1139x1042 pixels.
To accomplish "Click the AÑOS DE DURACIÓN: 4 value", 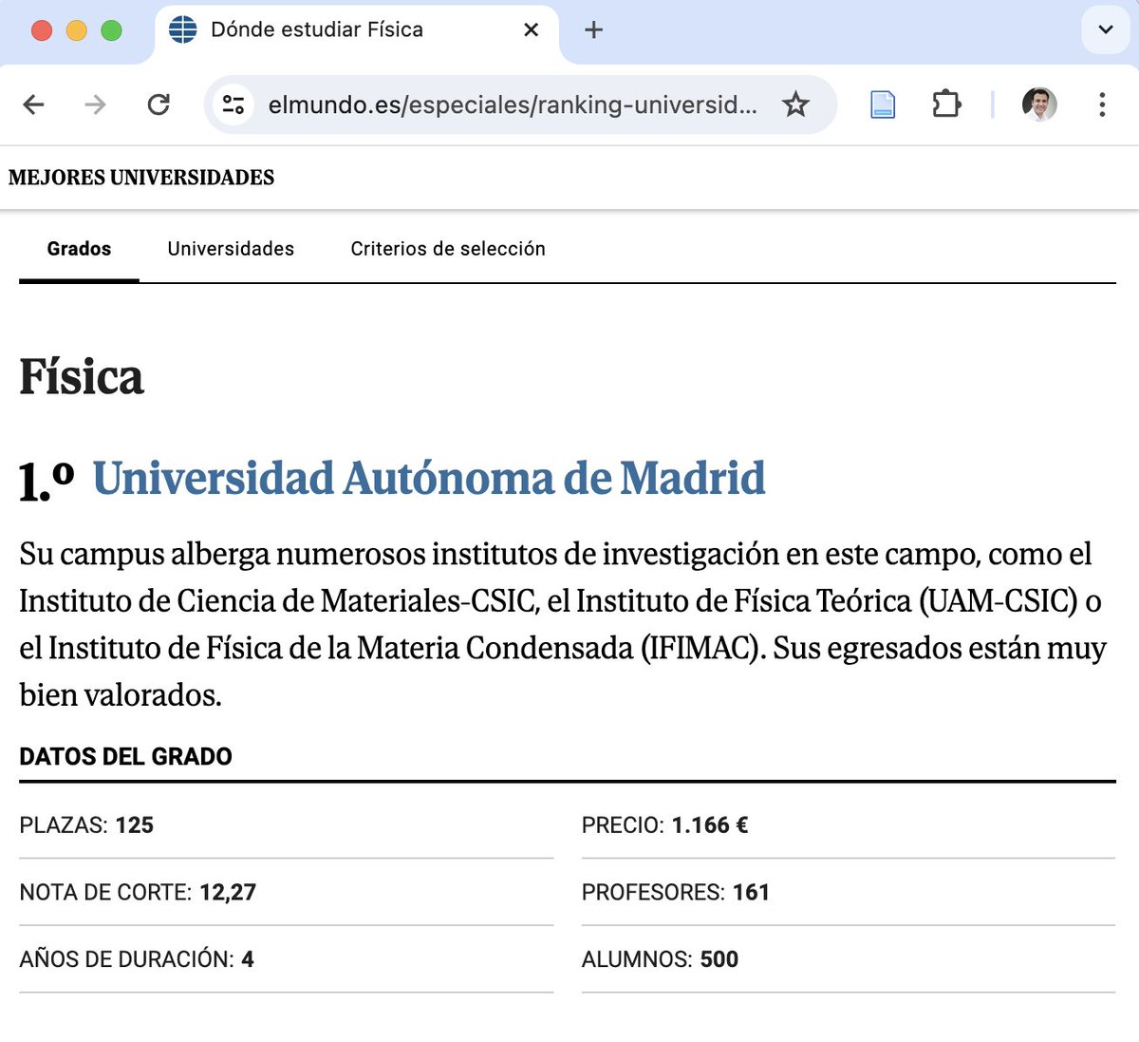I will click(x=137, y=958).
